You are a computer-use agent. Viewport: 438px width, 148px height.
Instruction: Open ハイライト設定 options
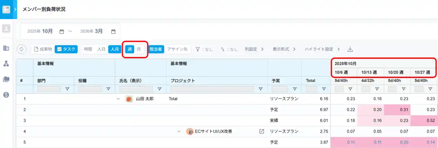322,49
